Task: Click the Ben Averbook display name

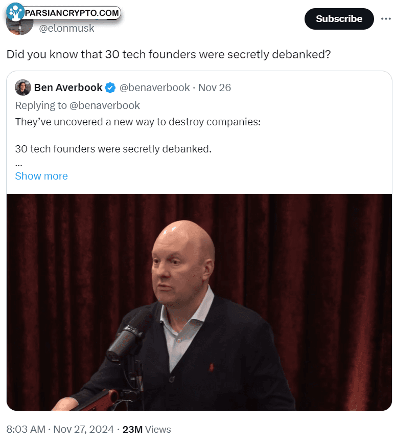Action: 68,87
